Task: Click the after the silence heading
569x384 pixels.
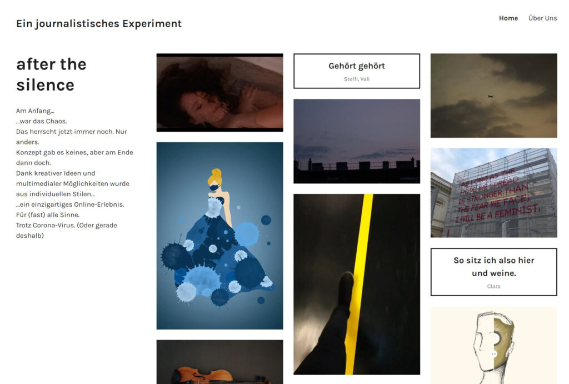Action: pos(51,74)
